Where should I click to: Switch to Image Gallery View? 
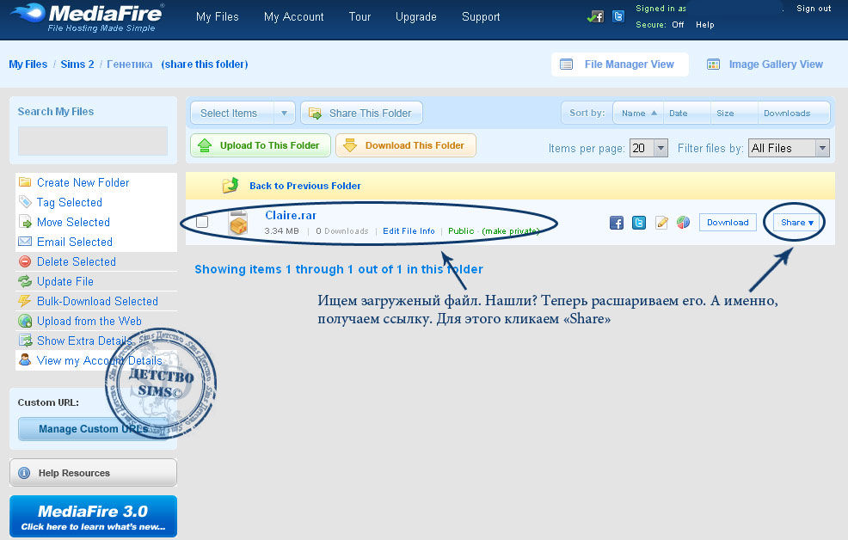pos(765,64)
